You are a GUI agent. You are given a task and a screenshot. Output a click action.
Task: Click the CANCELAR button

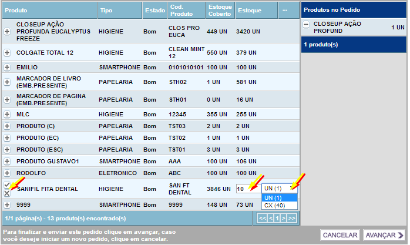(x=340, y=235)
